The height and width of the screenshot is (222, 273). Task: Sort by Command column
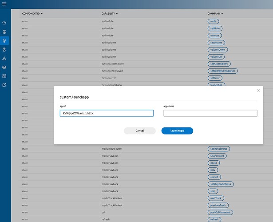point(215,14)
